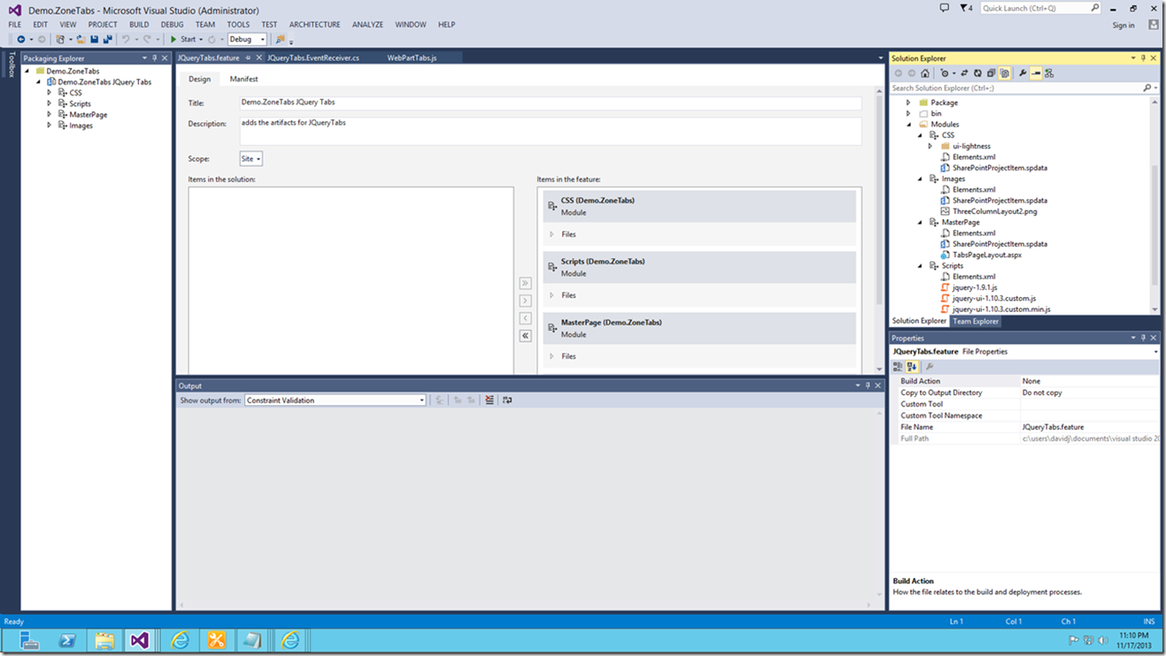Open Visual Studio from the taskbar
Image resolution: width=1166 pixels, height=656 pixels.
(x=140, y=640)
